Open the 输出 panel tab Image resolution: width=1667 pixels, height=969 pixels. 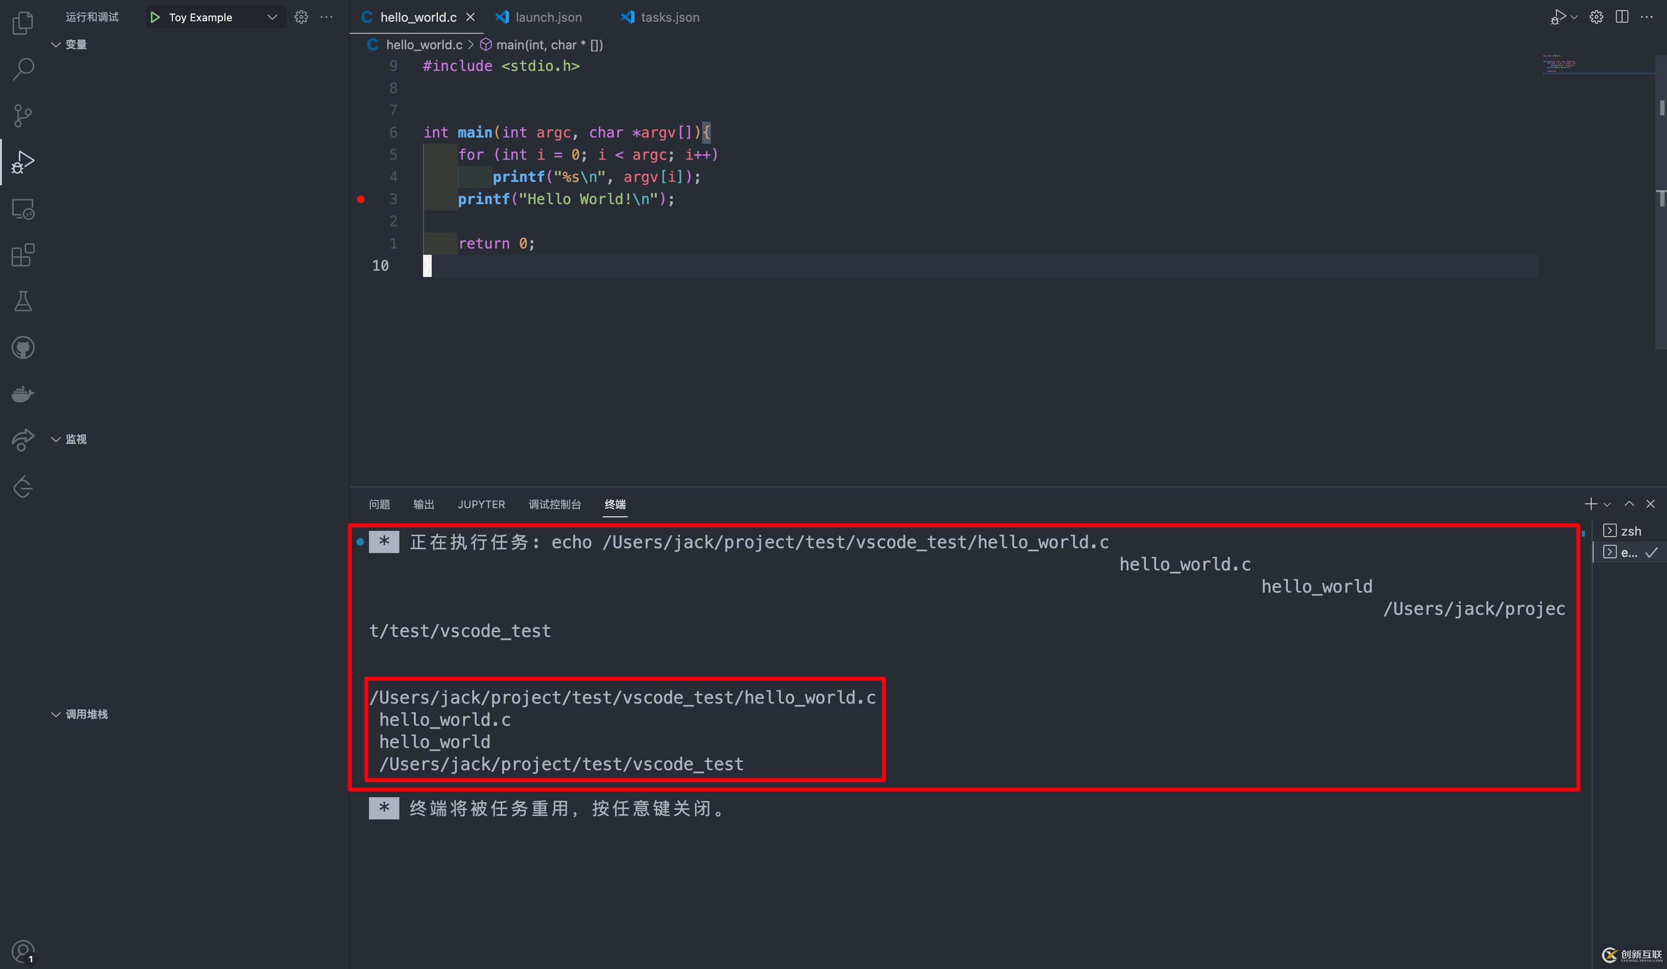(424, 504)
